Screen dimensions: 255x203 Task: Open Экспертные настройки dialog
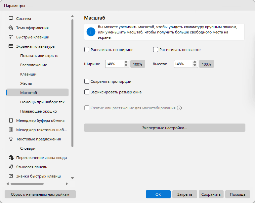coord(165,128)
